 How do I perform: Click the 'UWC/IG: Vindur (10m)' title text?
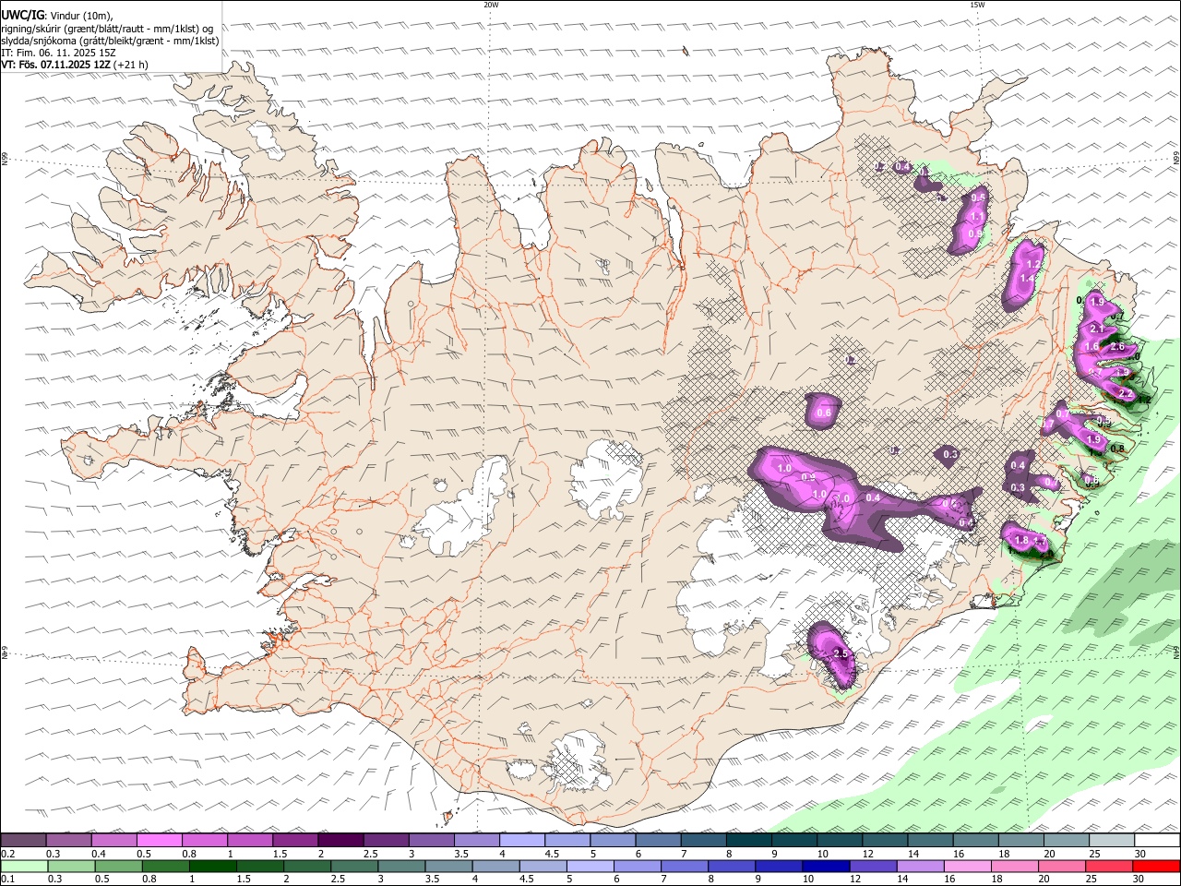[57, 15]
